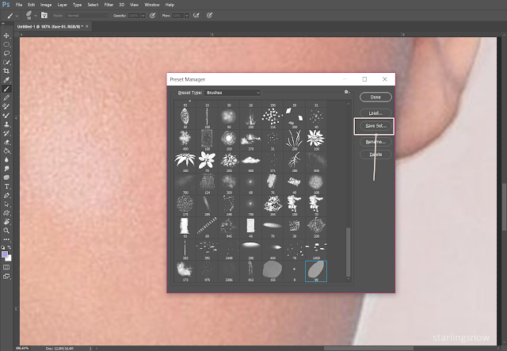Click the Preset Manager brush list scrollbar
The width and height of the screenshot is (507, 351).
[x=349, y=252]
